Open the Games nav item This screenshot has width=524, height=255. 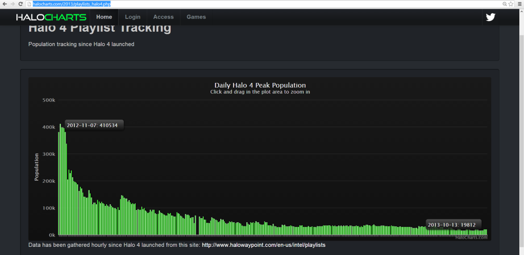(196, 17)
